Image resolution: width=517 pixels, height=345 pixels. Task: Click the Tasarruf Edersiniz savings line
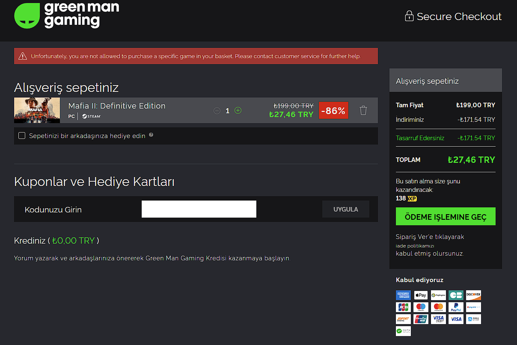(x=446, y=138)
